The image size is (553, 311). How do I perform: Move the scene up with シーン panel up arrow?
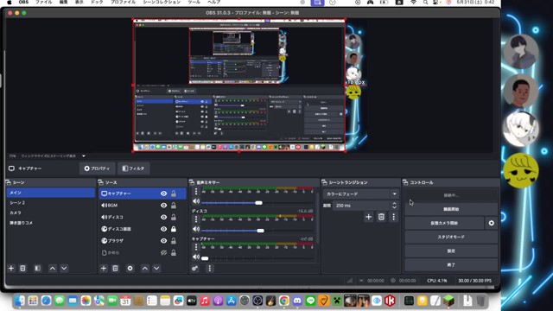click(53, 269)
